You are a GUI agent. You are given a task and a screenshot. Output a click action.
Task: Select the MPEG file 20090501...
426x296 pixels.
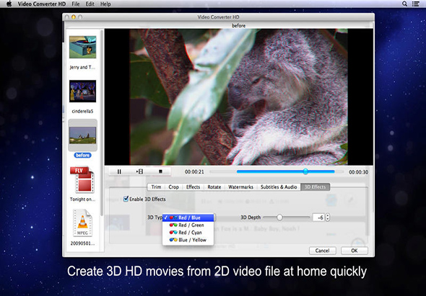[x=82, y=223]
